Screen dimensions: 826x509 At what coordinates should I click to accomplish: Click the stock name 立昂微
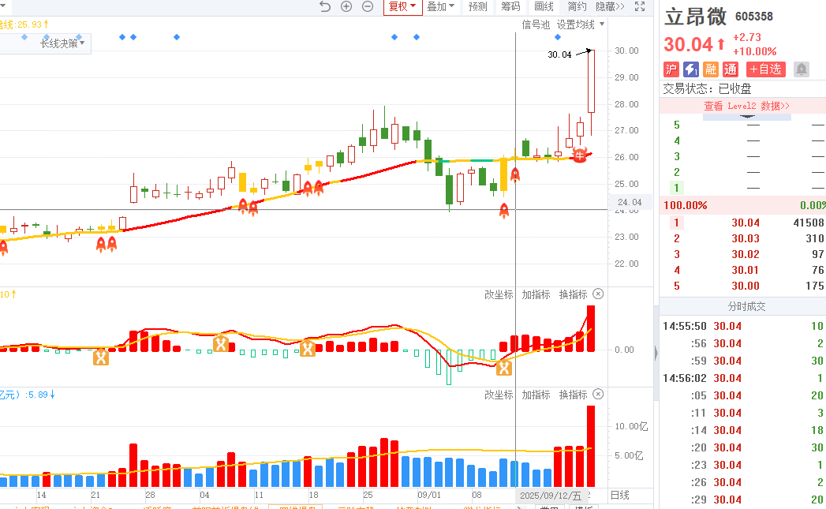coord(695,17)
